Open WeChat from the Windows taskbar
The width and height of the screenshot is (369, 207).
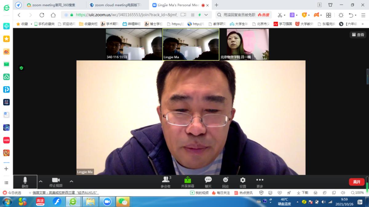coord(123,202)
